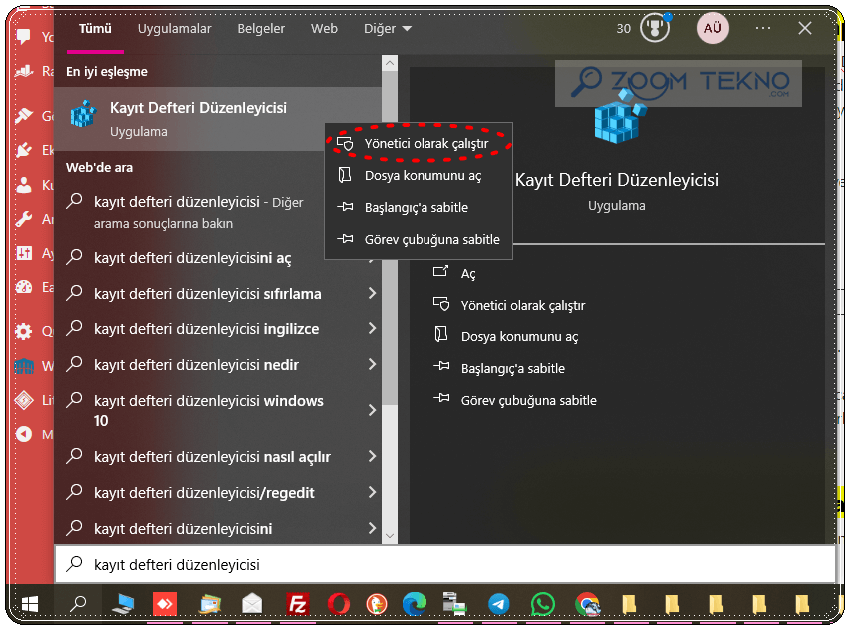Viewport: 850px width, 630px height.
Task: Switch to the Uygulamalar tab
Action: click(x=174, y=28)
